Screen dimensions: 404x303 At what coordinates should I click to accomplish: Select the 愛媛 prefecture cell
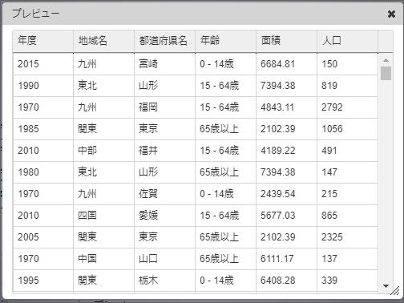click(164, 216)
